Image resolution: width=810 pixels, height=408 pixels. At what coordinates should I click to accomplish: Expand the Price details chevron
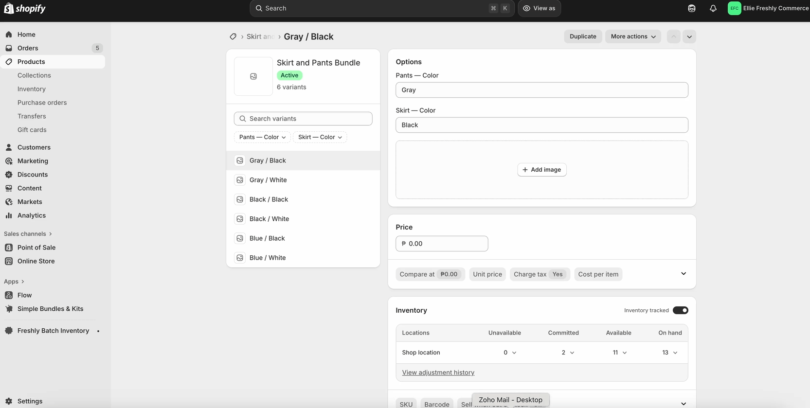point(684,274)
